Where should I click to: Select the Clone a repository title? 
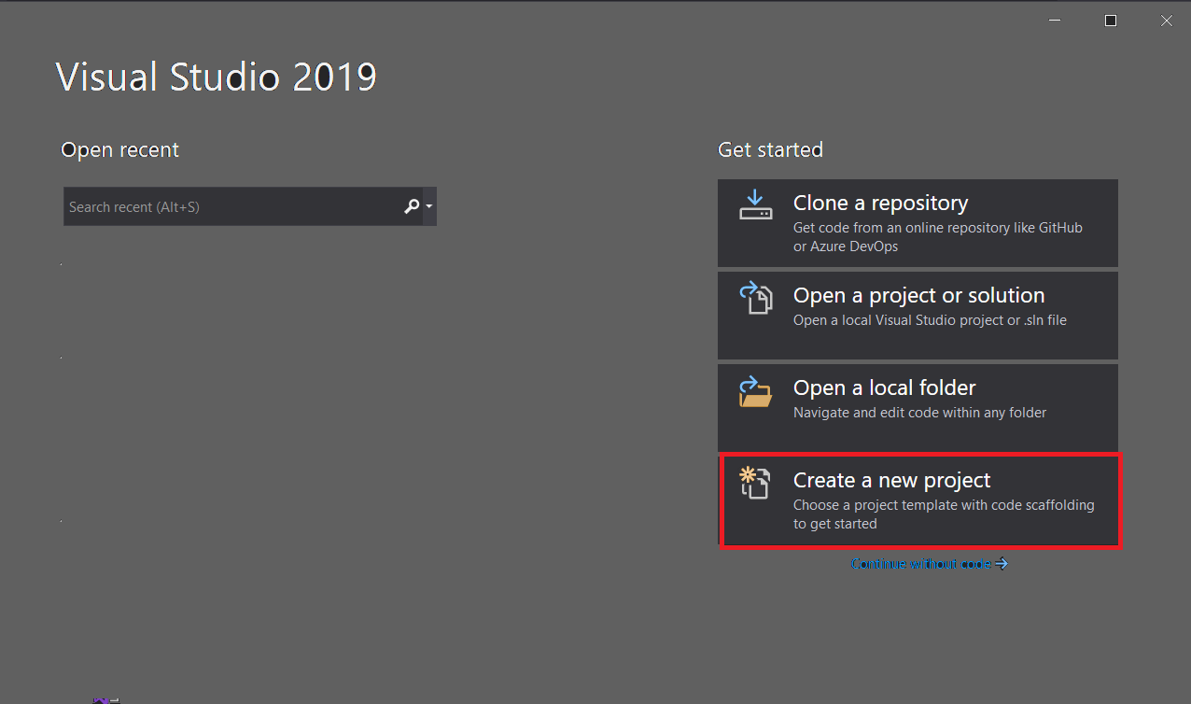point(880,203)
